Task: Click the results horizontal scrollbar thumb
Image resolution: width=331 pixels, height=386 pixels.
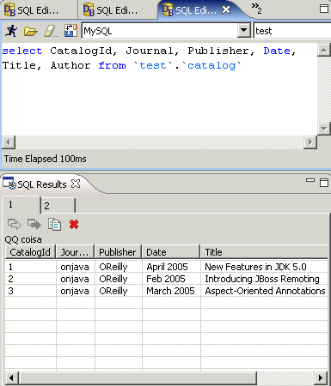Action: click(x=138, y=378)
